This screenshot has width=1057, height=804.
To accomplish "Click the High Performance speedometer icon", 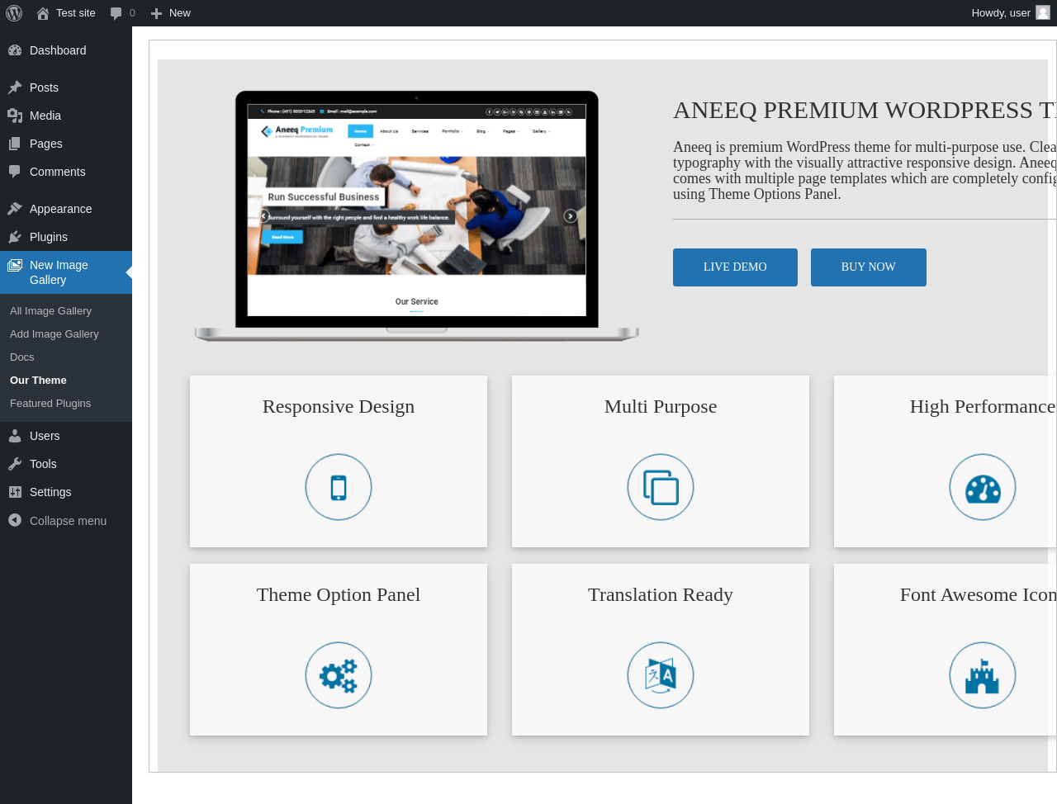I will coord(983,487).
